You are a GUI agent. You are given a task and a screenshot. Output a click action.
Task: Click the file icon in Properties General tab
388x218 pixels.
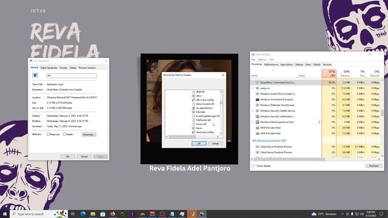[35, 75]
